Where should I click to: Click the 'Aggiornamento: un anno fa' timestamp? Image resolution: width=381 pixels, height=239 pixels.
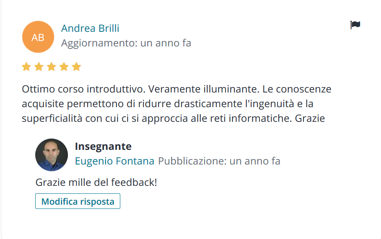coord(126,43)
